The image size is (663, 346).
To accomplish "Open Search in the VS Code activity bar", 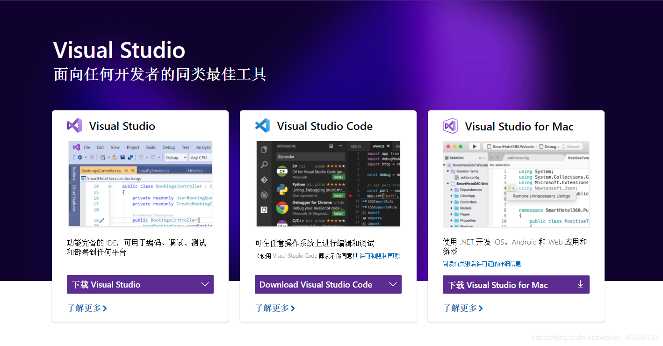I will tap(263, 164).
